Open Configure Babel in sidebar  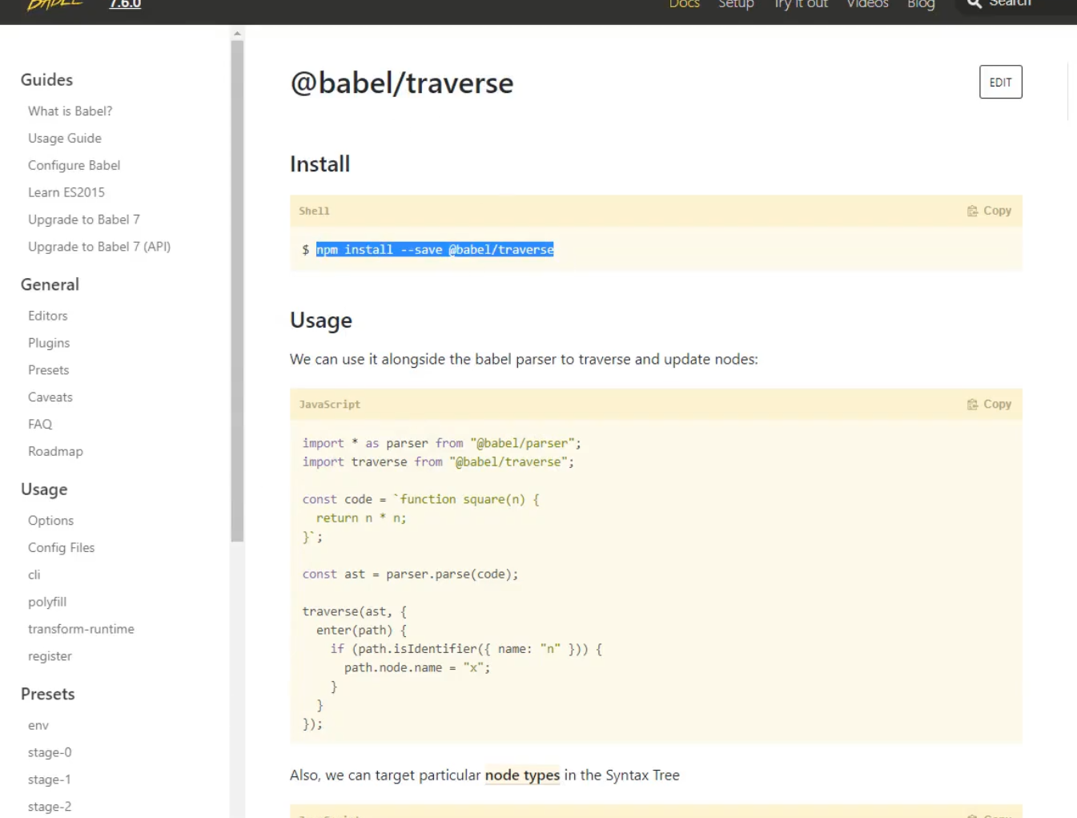point(74,166)
